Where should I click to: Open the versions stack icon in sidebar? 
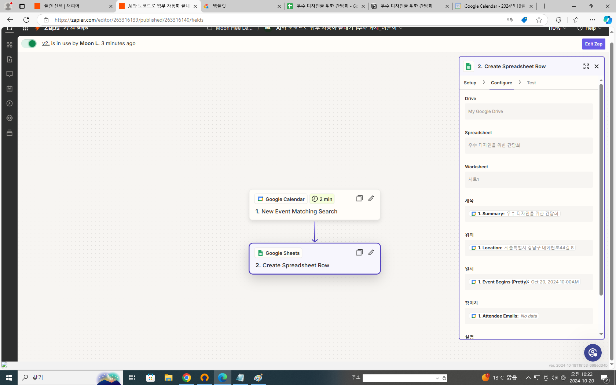click(x=10, y=133)
